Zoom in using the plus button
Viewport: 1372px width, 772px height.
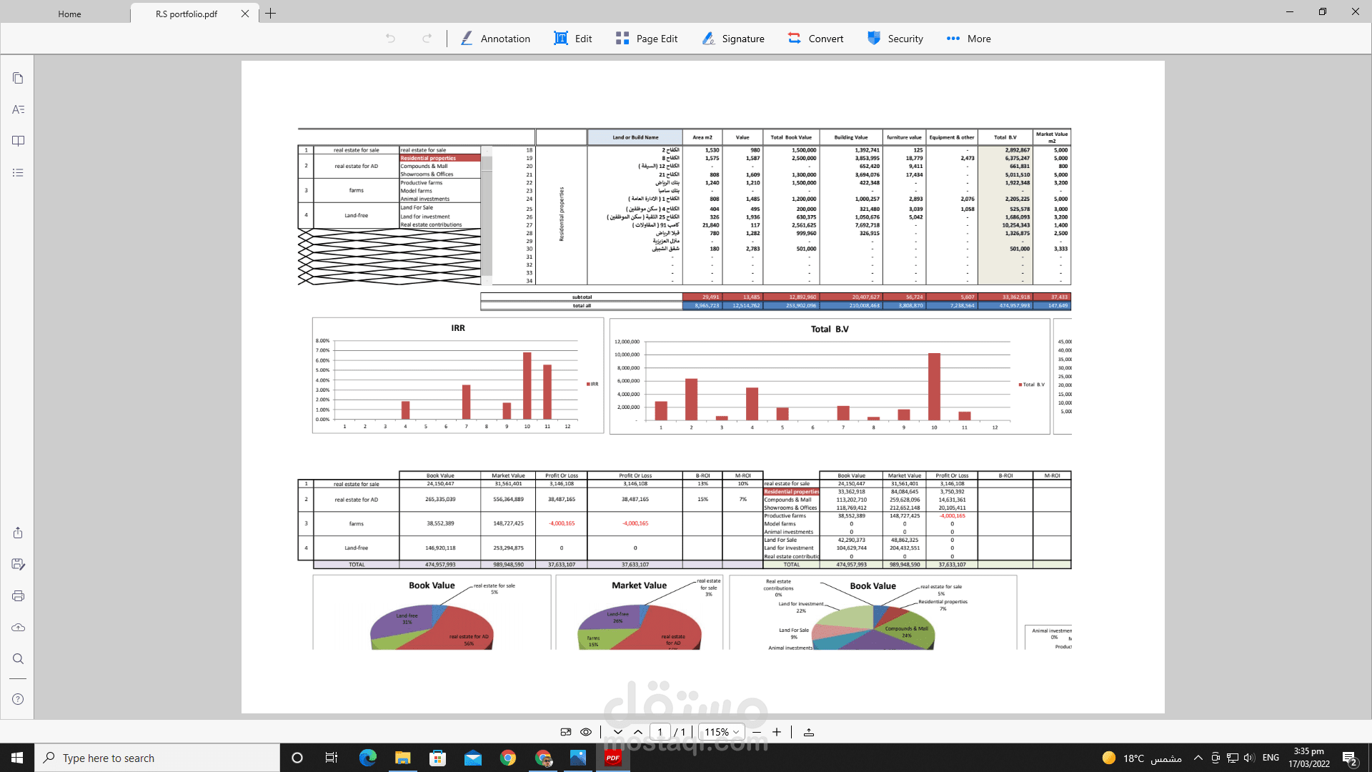click(x=777, y=732)
